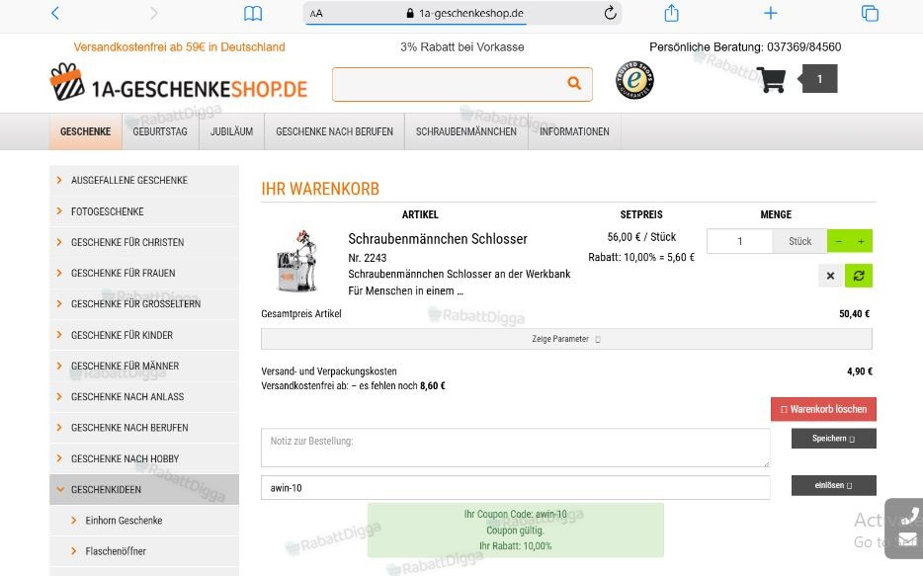Click the mail contact icon
This screenshot has height=576, width=923.
click(908, 538)
